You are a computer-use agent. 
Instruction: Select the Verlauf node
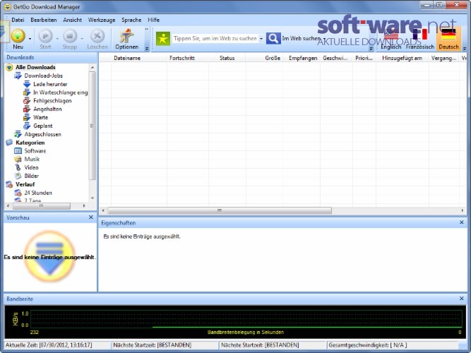tap(25, 184)
